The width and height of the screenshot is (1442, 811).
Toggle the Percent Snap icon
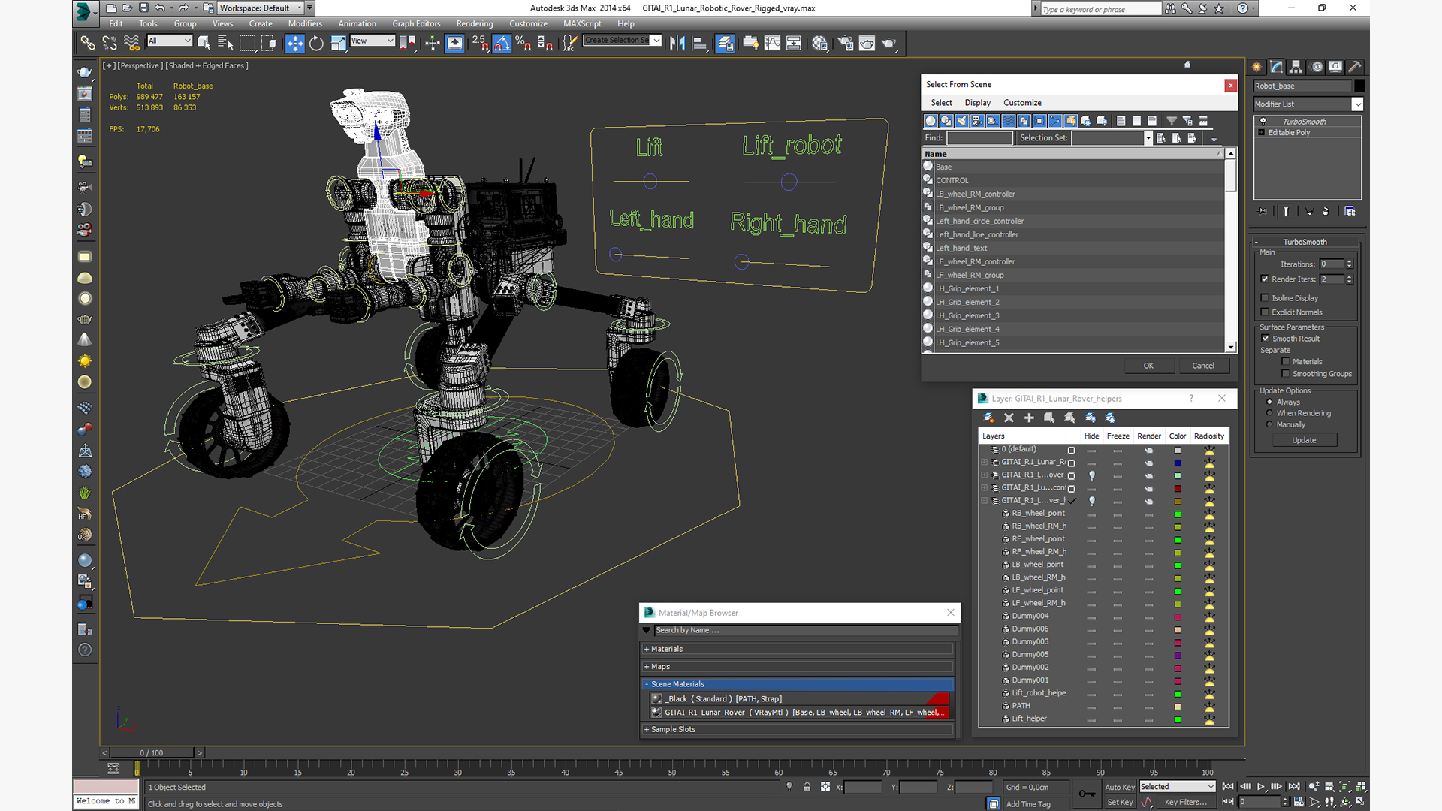tap(523, 43)
